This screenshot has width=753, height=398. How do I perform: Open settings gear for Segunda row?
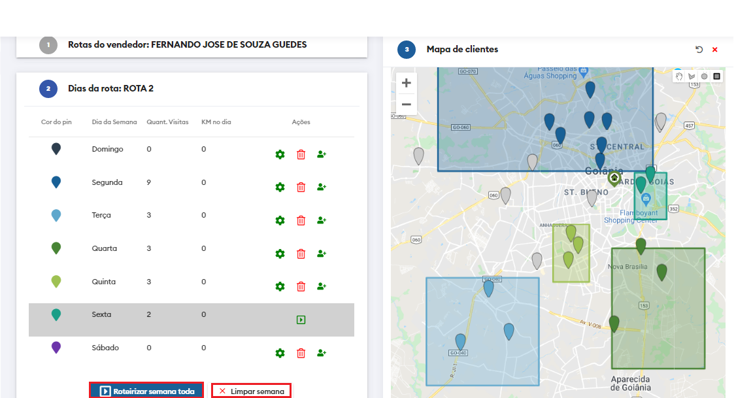[280, 188]
